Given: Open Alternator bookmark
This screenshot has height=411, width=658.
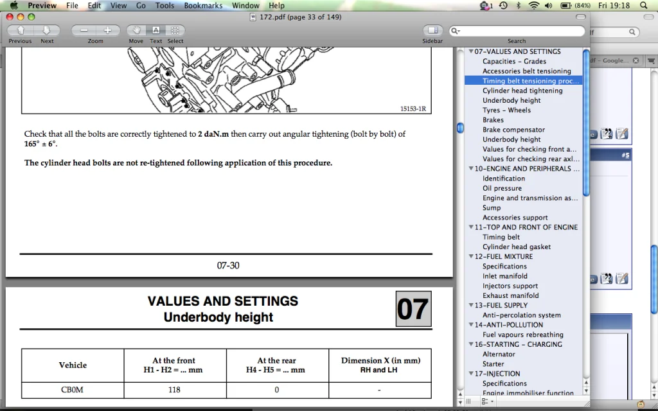Looking at the screenshot, I should pos(499,354).
